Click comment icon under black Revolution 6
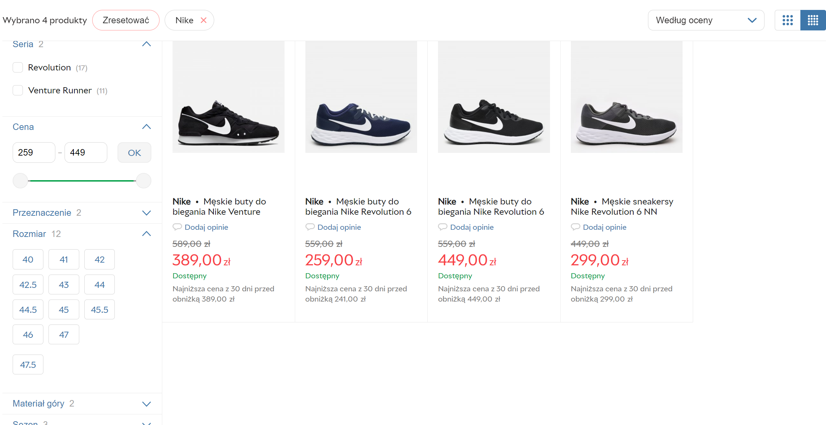Viewport: 826px width, 425px height. tap(442, 227)
